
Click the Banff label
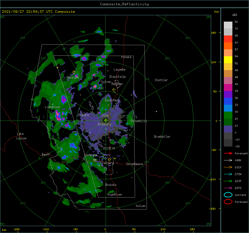[x=46, y=155]
